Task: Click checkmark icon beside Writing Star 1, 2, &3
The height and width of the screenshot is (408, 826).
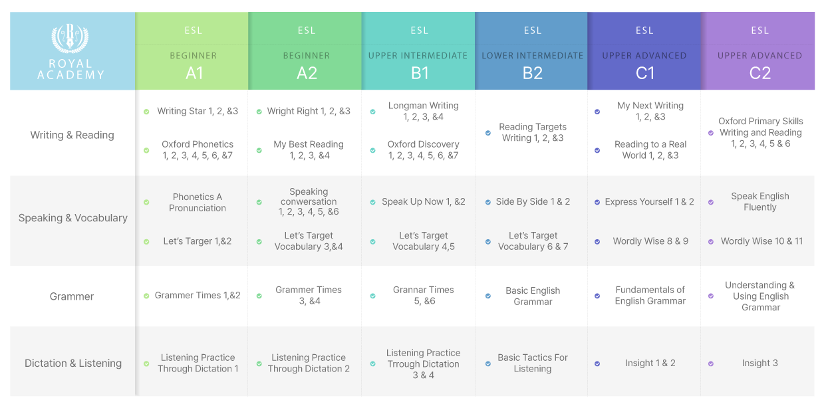Action: [x=146, y=112]
